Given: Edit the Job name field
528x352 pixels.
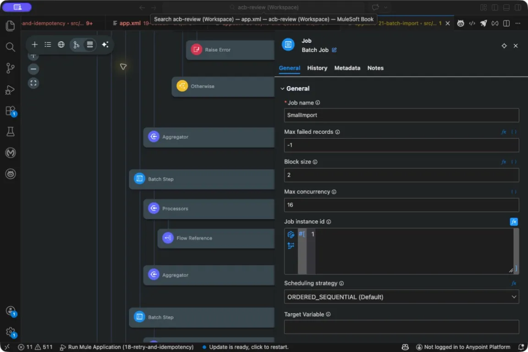Looking at the screenshot, I should 401,115.
